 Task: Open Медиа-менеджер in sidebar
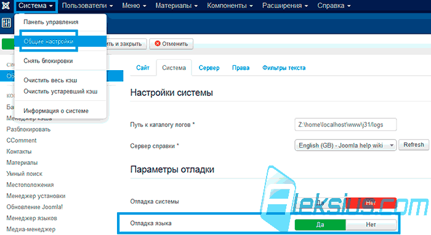31,229
